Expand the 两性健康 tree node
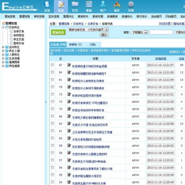Viewport: 185px width, 185px height. point(3,66)
